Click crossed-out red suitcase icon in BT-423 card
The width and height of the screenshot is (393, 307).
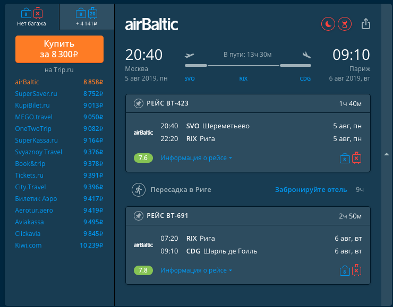(356, 158)
